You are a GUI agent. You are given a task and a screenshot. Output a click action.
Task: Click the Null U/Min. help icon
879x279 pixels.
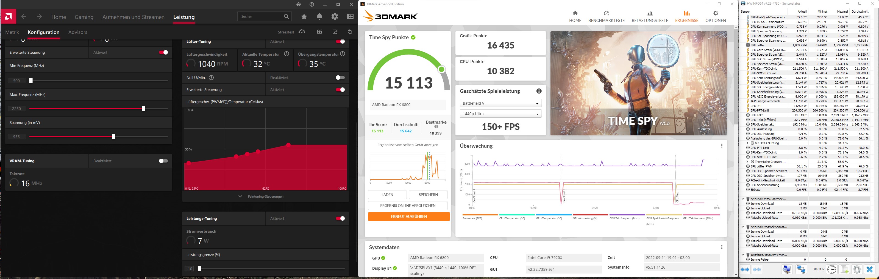[x=211, y=78]
